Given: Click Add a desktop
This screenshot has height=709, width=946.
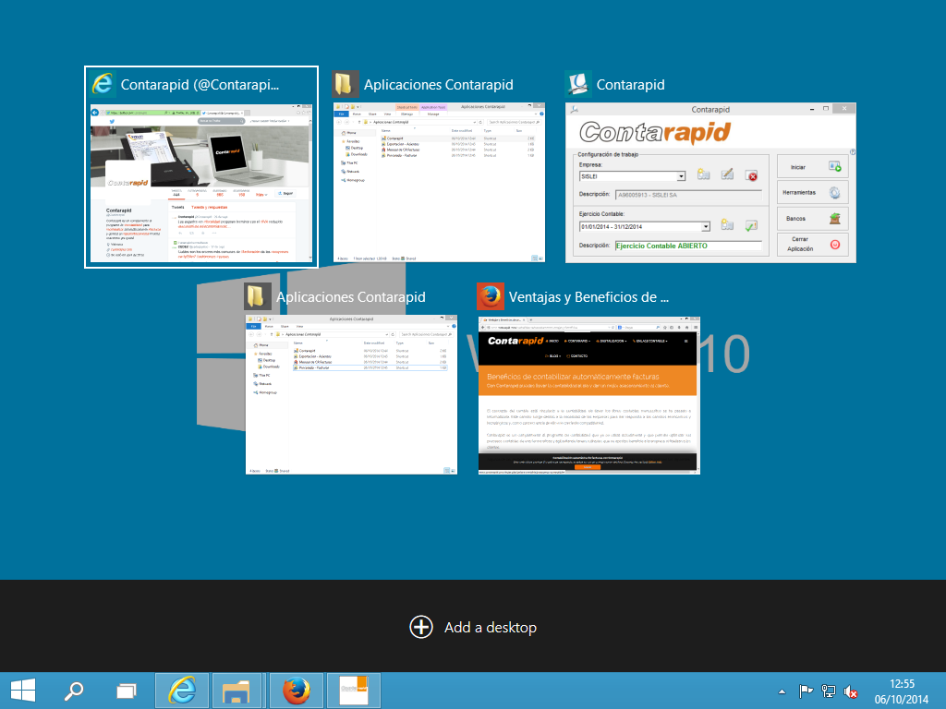Looking at the screenshot, I should click(x=472, y=627).
